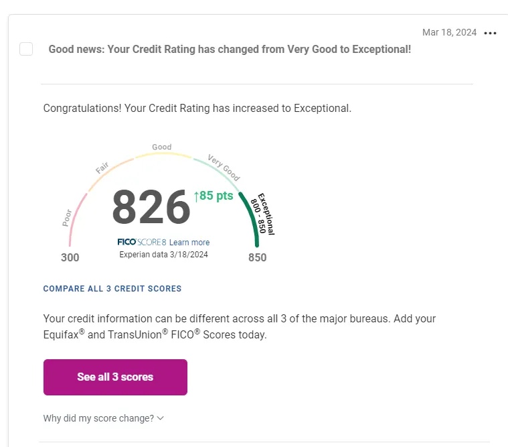The width and height of the screenshot is (508, 447).
Task: Select the Very Good gauge segment
Action: pyautogui.click(x=217, y=174)
